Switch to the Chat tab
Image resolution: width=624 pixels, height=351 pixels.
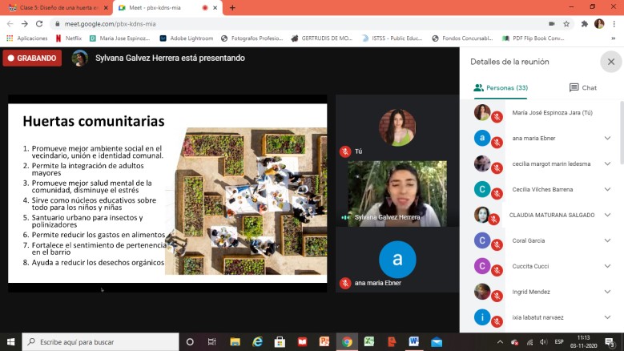coord(583,87)
